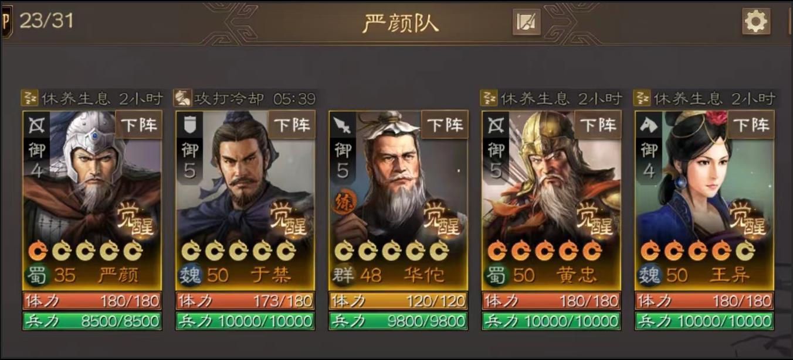Click the edit team name icon
The image size is (793, 360).
(527, 22)
